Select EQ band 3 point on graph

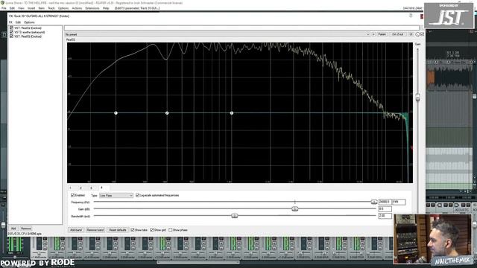[232, 113]
